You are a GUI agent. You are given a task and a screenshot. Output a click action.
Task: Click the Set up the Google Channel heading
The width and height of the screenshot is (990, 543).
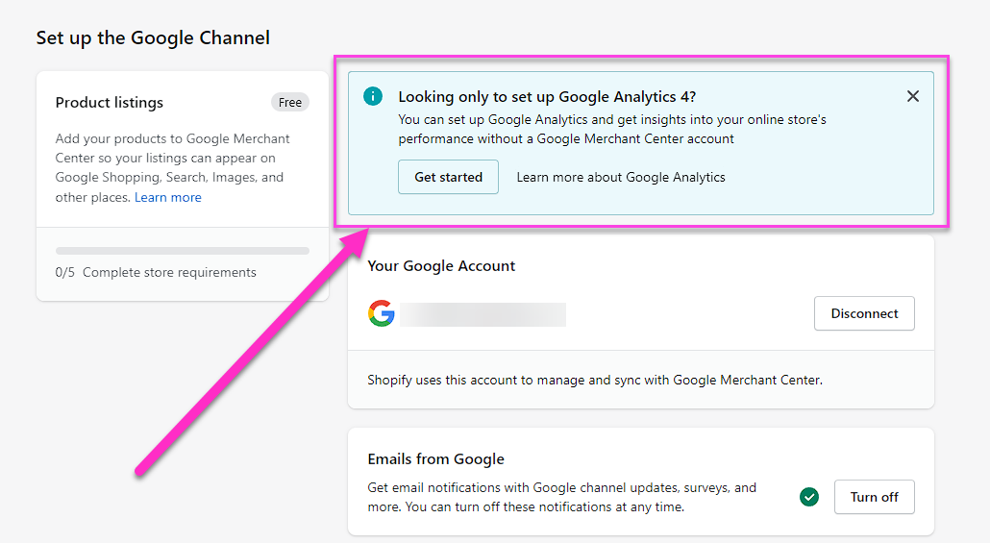point(153,37)
